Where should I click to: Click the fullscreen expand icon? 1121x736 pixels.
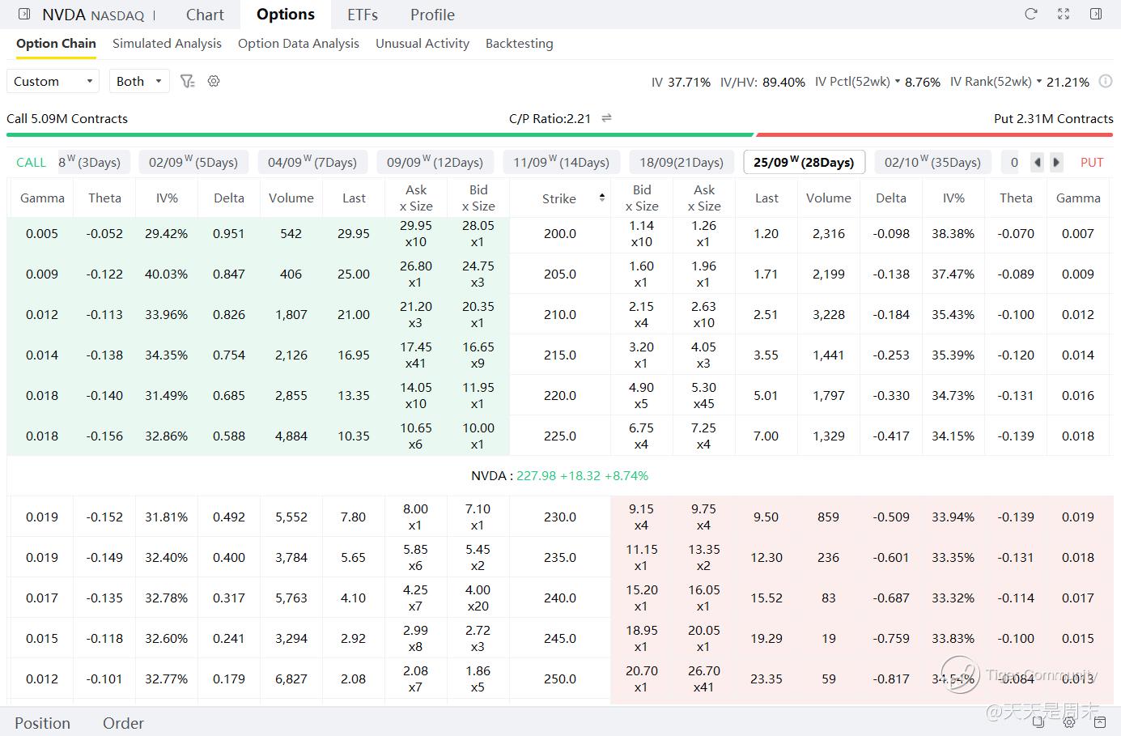click(x=1064, y=14)
